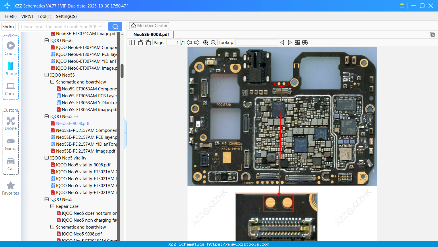Open the Settings(S) menu
438x247 pixels.
click(x=66, y=16)
